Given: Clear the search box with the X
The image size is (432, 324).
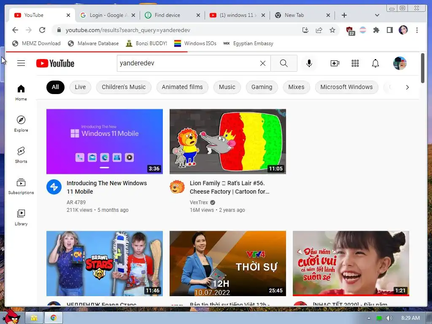Looking at the screenshot, I should coord(263,63).
